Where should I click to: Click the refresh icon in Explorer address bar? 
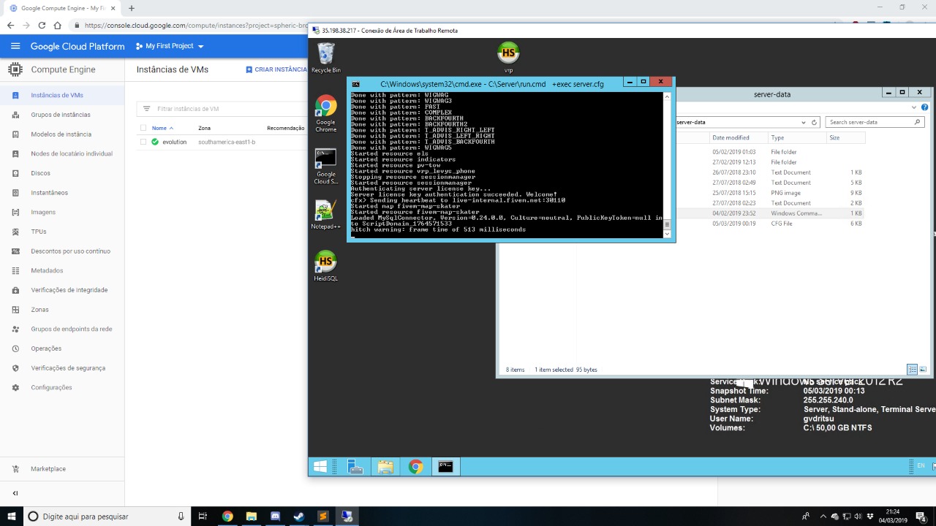(814, 123)
